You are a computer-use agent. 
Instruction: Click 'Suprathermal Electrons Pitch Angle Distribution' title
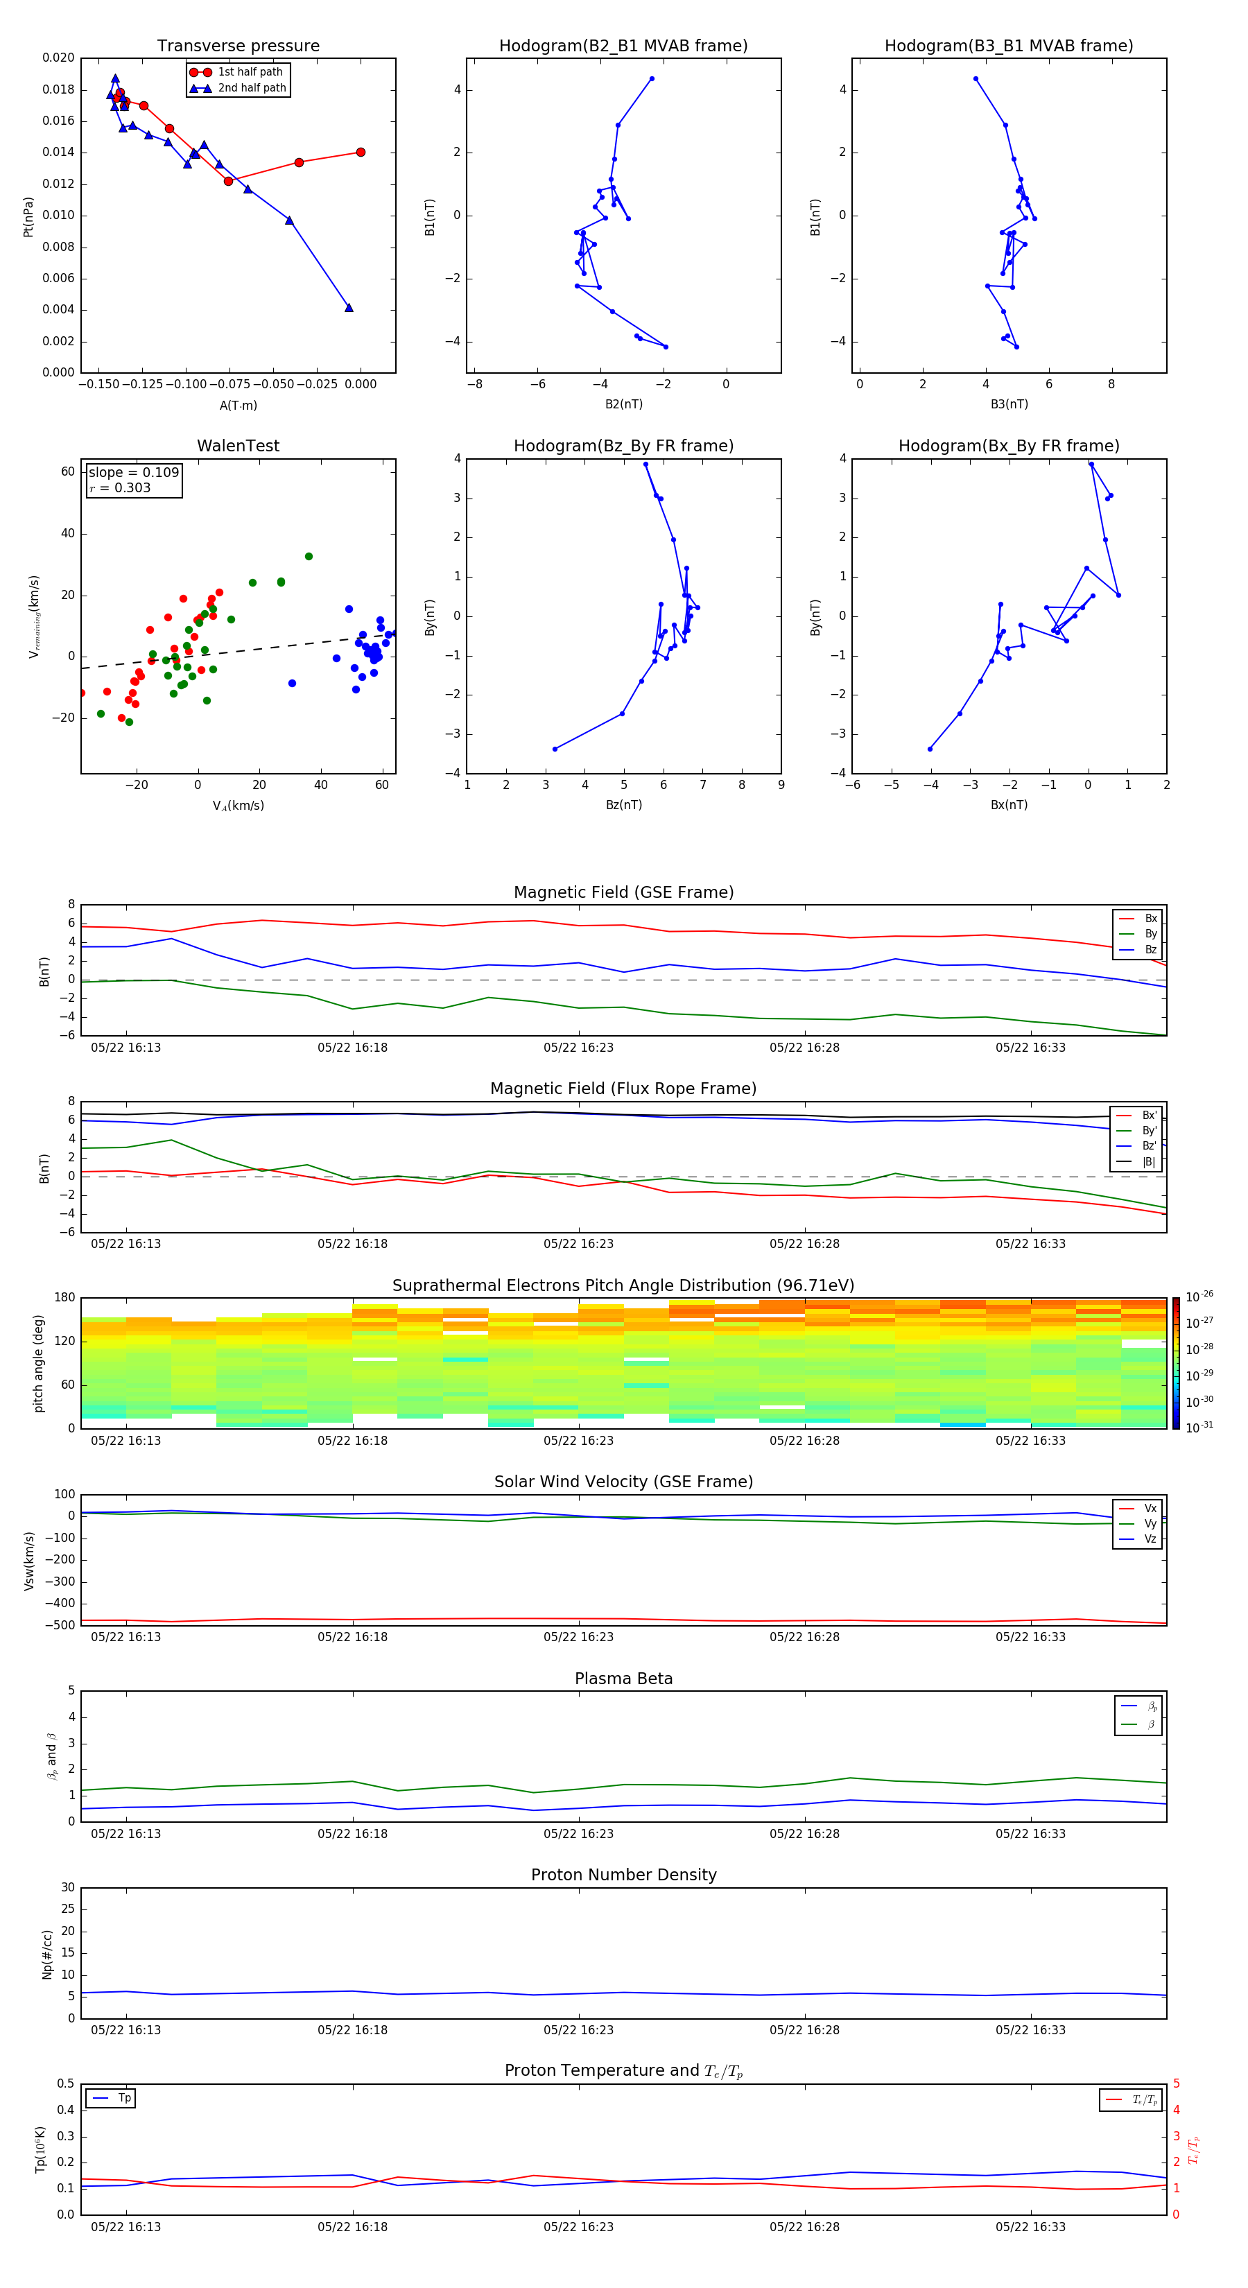(x=623, y=1286)
